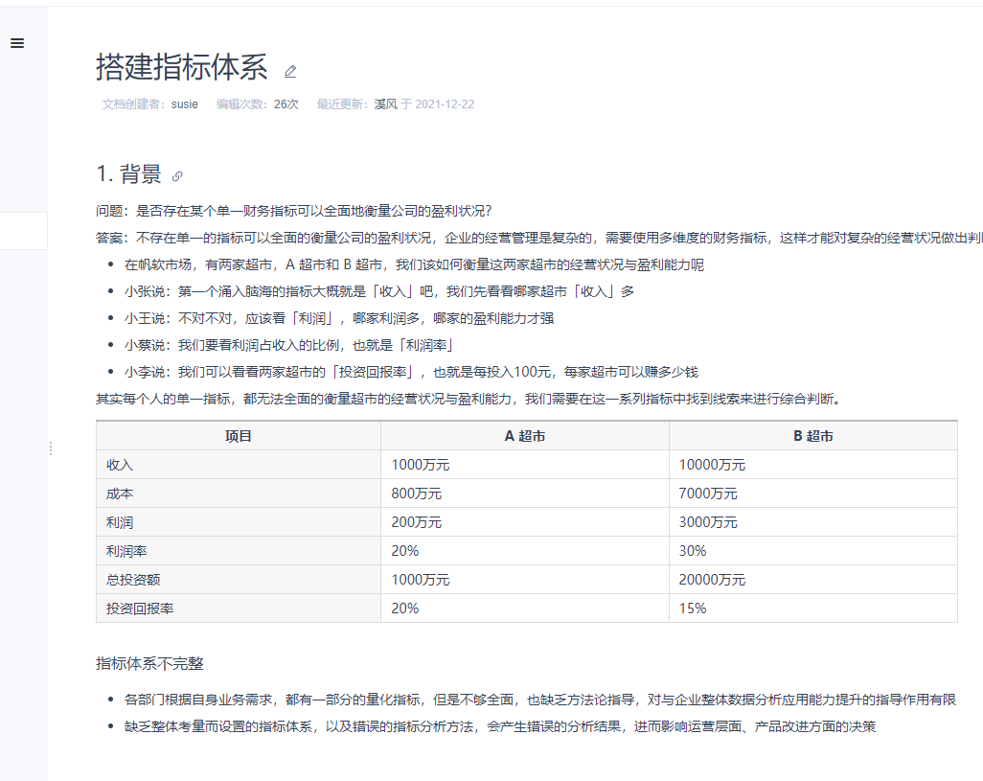Select the document title 搭建指标体系

(182, 67)
